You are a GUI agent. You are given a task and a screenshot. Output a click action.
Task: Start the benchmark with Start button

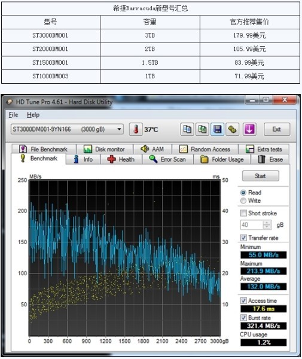pyautogui.click(x=260, y=176)
